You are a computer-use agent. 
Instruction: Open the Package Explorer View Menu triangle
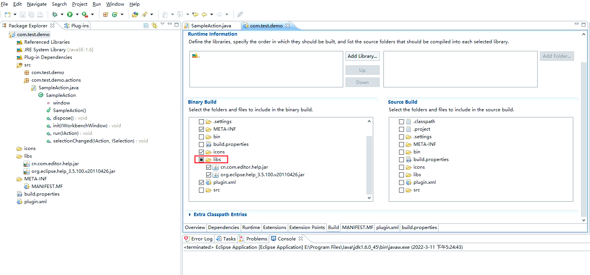tap(162, 24)
